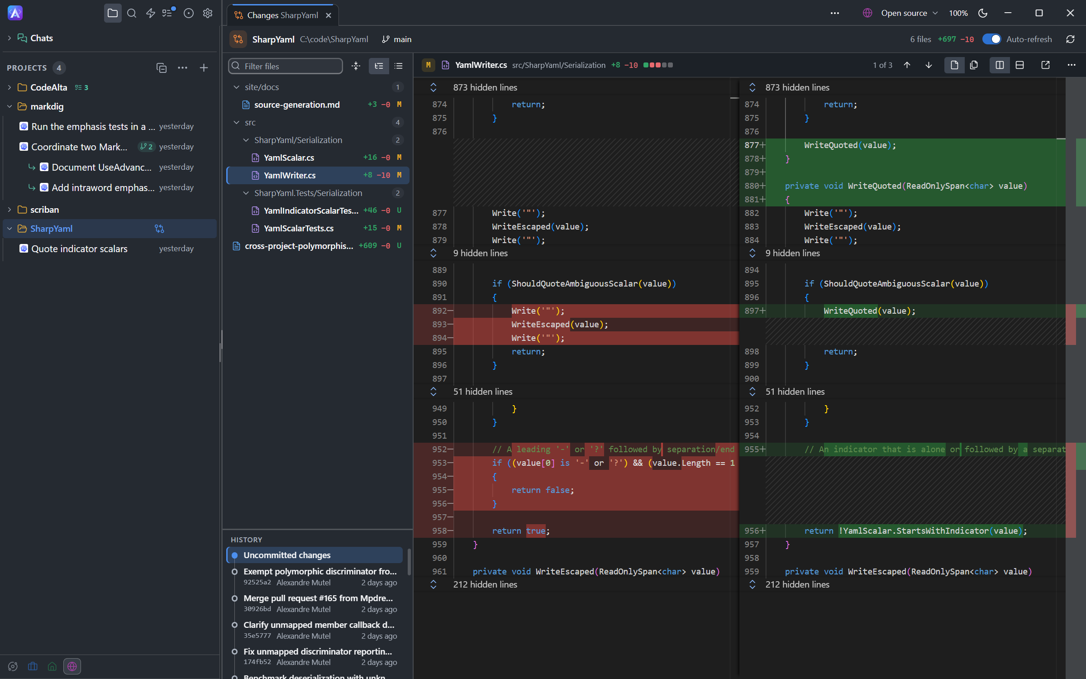
Task: Open the YamlScalar.cs file diff
Action: 318,158
